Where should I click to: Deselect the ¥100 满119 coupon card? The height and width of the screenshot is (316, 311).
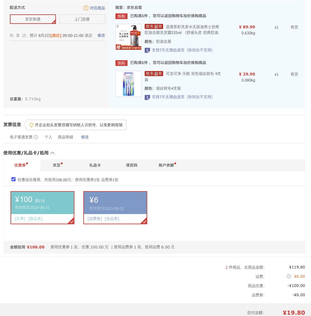(42, 208)
